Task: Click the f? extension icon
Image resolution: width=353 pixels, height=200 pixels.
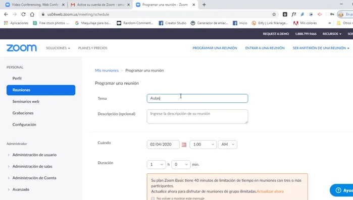Action: (x=293, y=15)
